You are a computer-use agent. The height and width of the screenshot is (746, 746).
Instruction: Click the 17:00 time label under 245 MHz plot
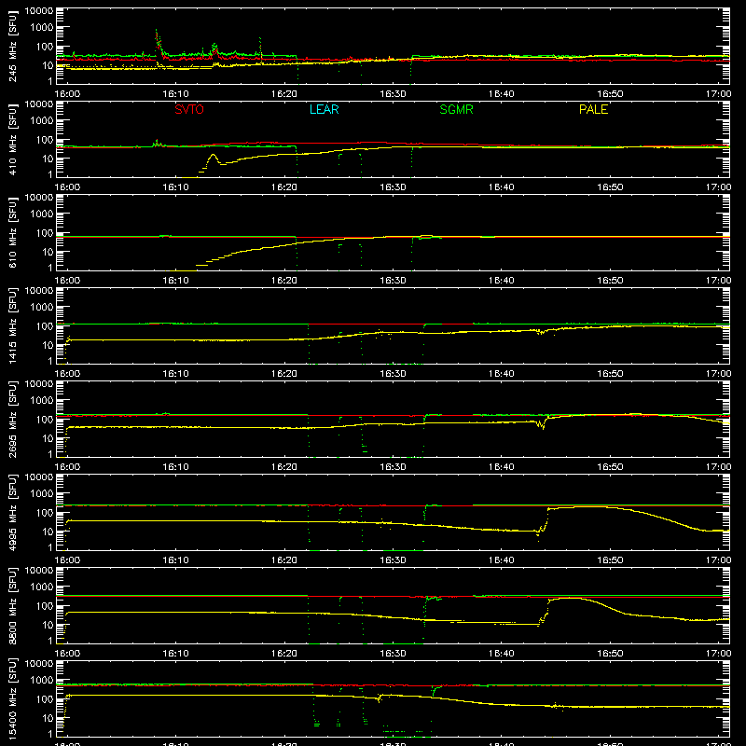coord(718,94)
